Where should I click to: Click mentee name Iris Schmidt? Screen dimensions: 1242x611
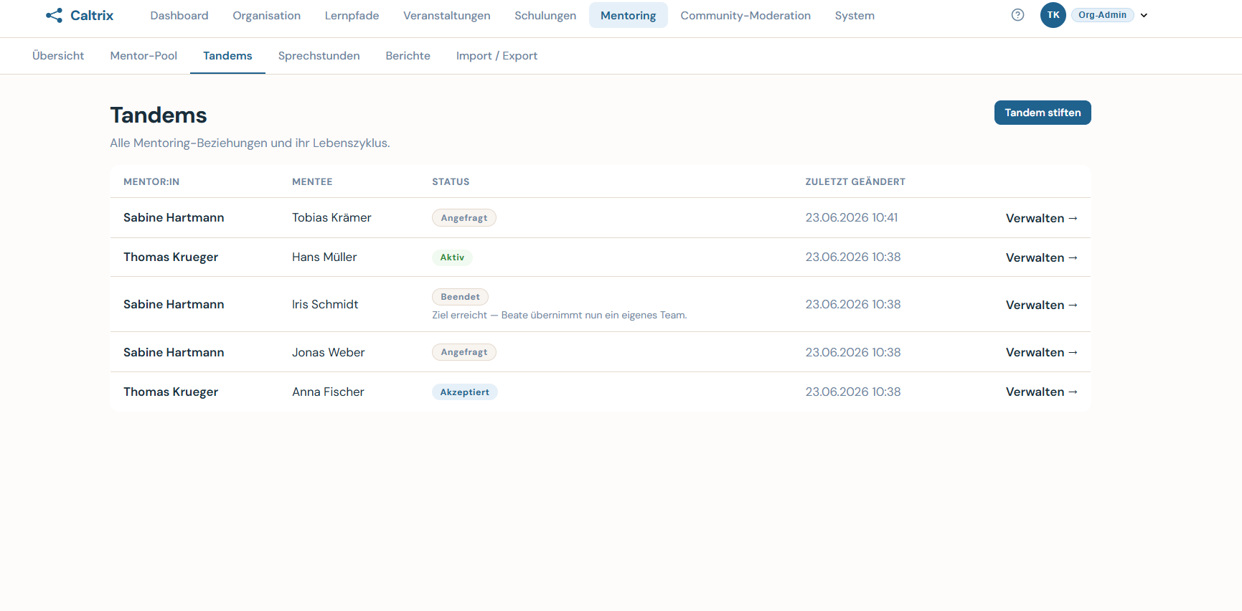tap(325, 305)
